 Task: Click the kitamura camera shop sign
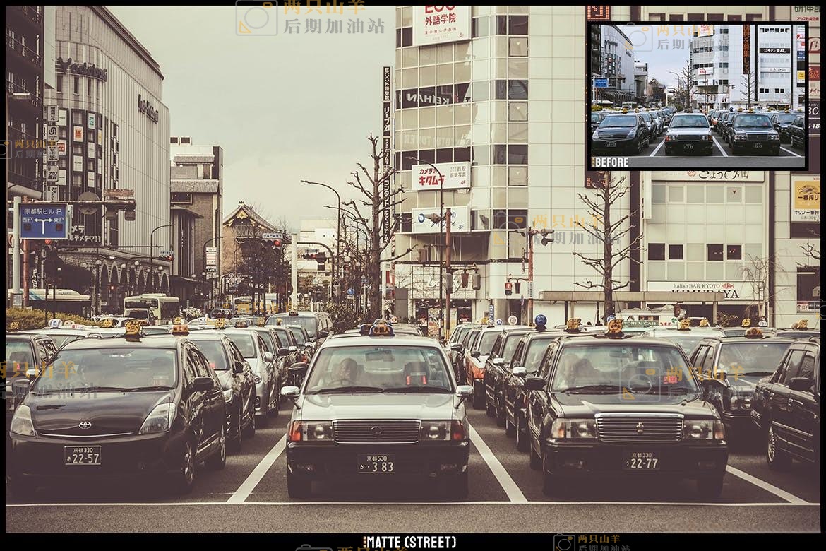[441, 176]
